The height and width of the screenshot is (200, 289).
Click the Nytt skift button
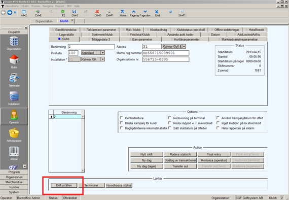pos(147,154)
